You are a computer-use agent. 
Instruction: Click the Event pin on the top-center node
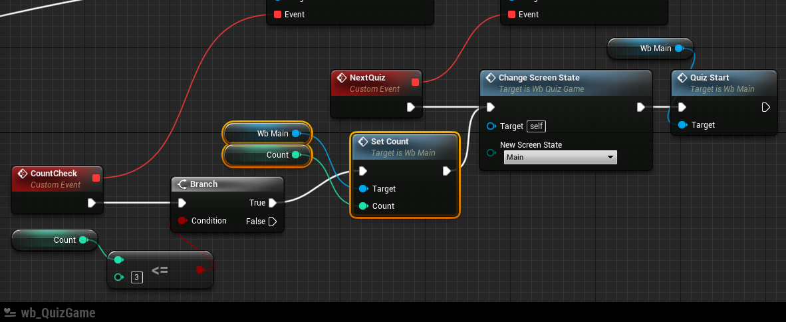[277, 15]
